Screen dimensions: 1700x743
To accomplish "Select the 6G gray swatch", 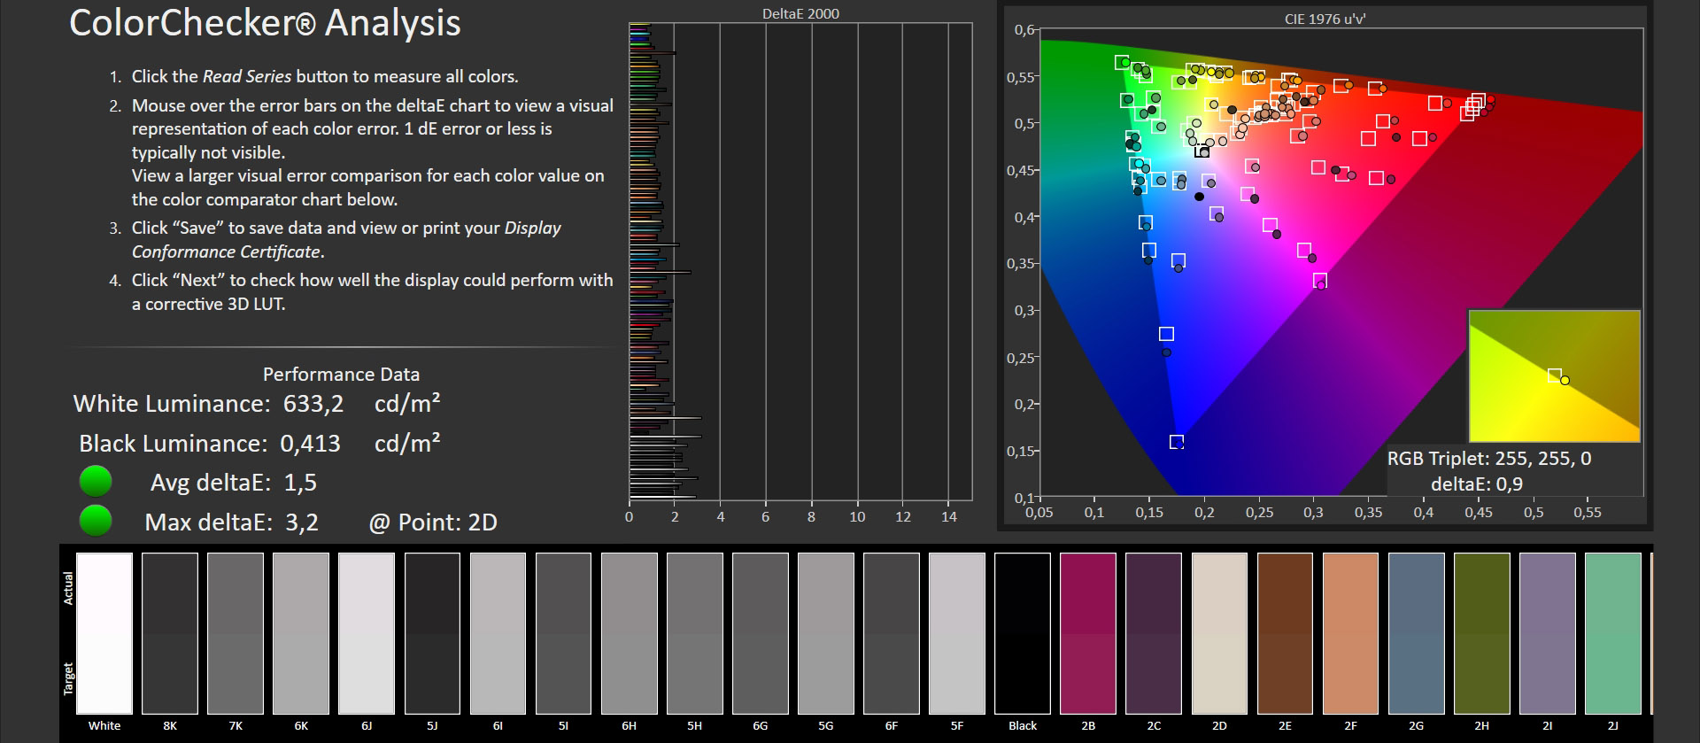I will coord(761,633).
